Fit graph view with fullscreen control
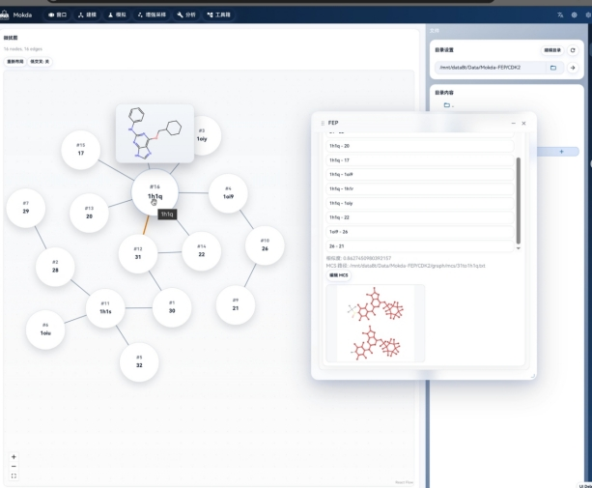Image resolution: width=592 pixels, height=488 pixels. [14, 475]
